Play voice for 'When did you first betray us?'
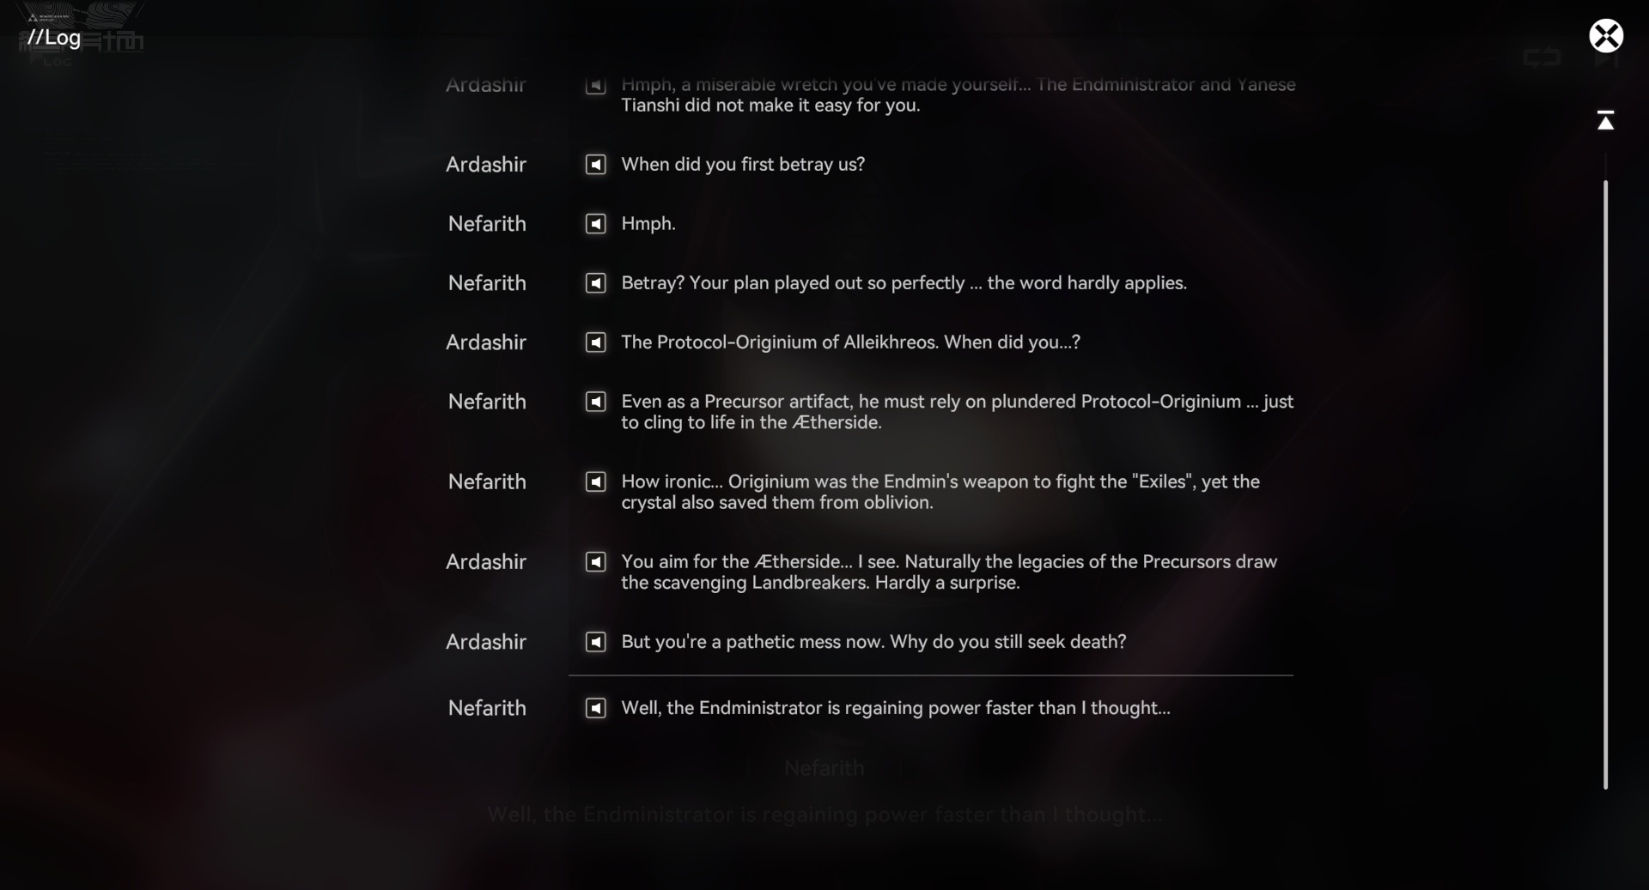The height and width of the screenshot is (890, 1649). tap(595, 164)
